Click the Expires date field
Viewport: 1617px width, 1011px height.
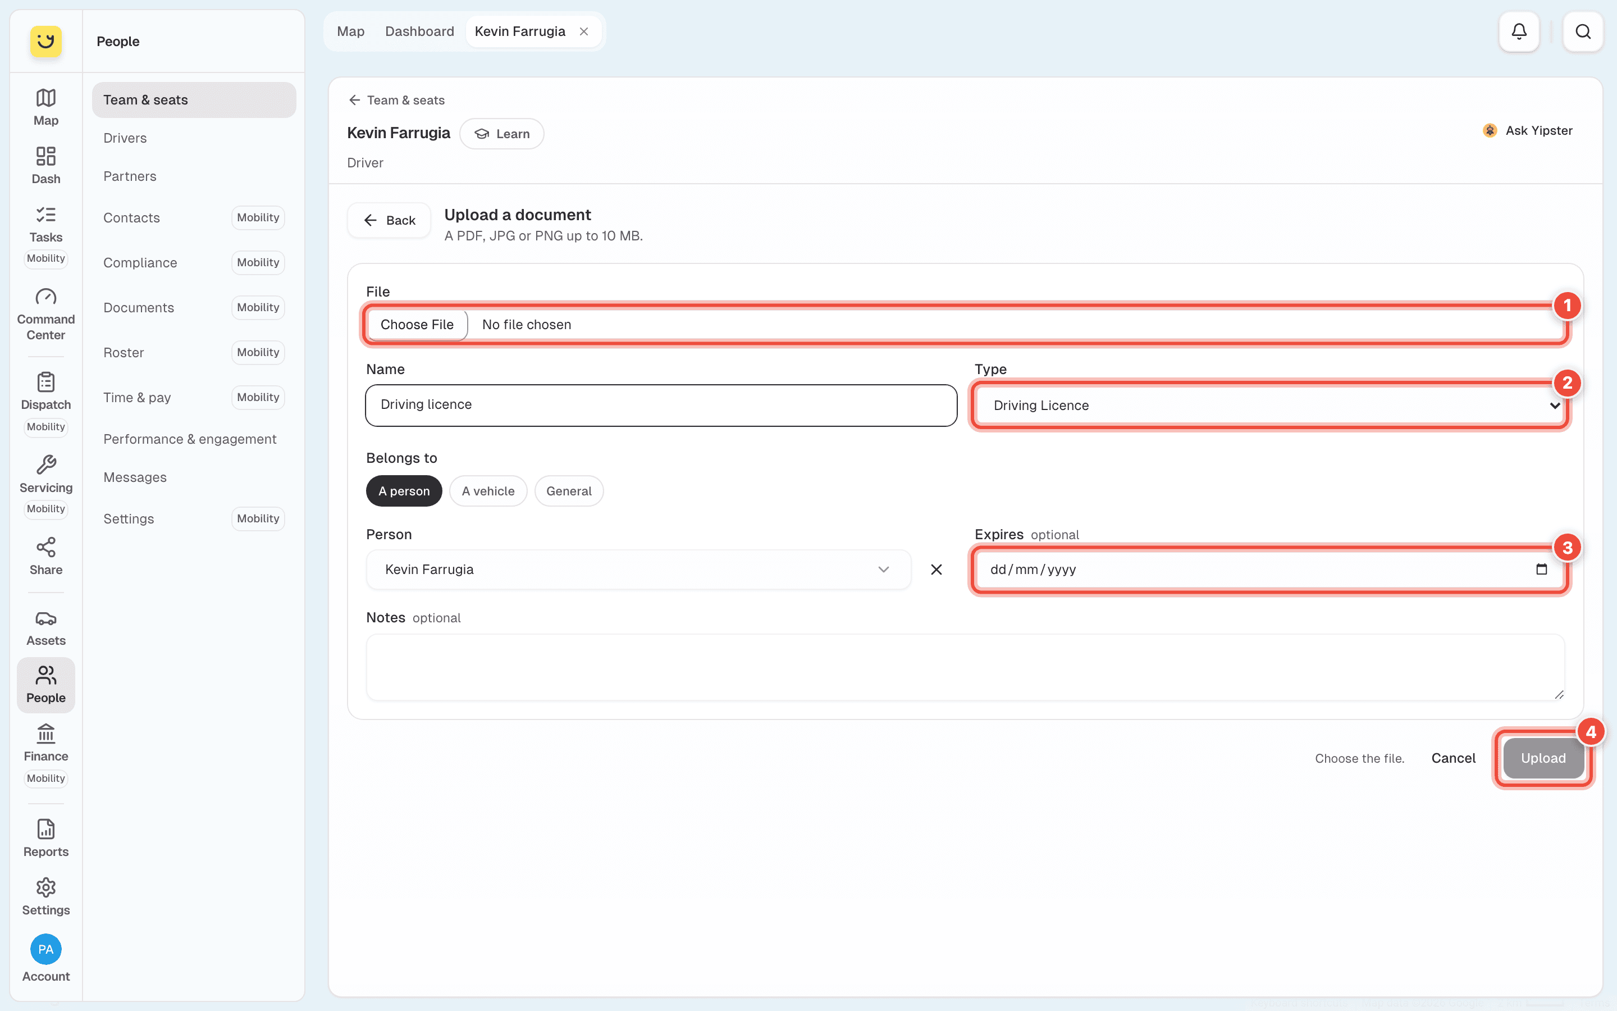(x=1269, y=569)
